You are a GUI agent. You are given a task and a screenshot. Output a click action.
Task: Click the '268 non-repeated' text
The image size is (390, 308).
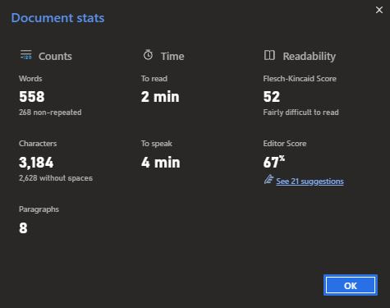[50, 113]
